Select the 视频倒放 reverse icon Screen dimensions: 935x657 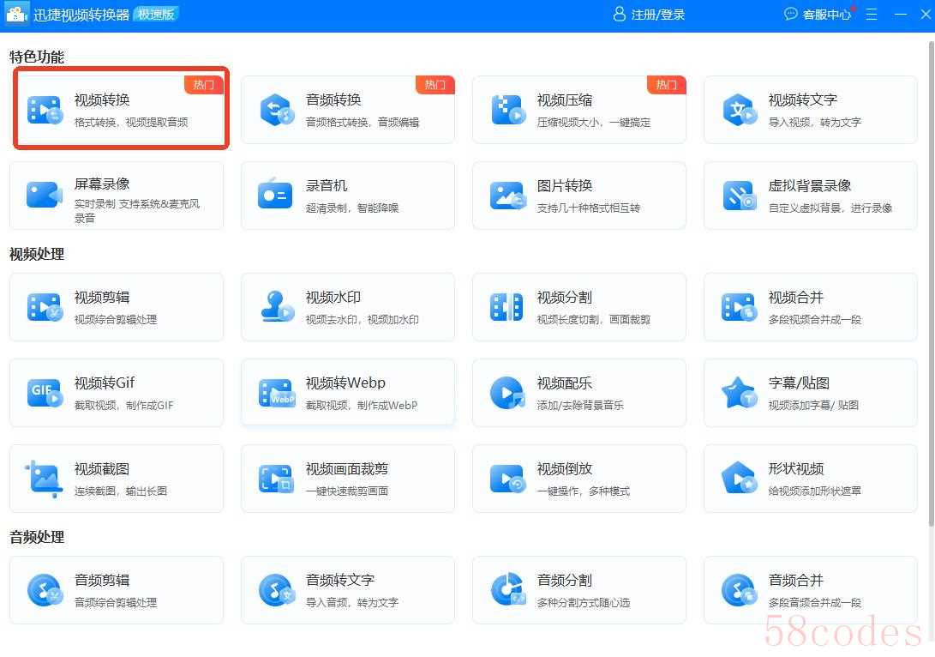click(x=508, y=479)
